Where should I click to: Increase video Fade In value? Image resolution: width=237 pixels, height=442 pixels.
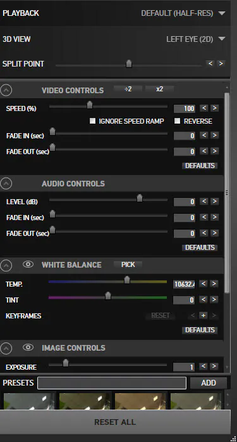coord(214,135)
